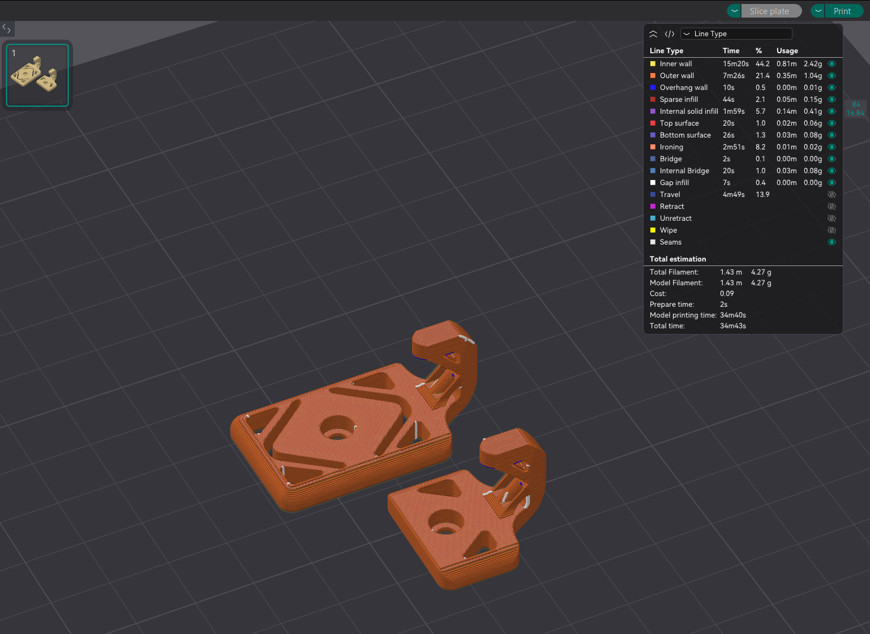The width and height of the screenshot is (870, 634).
Task: Select plate 1 thumbnail
Action: click(x=37, y=75)
